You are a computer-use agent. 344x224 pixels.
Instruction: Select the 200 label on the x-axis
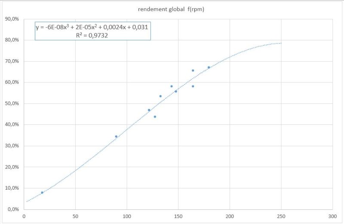coord(229,217)
